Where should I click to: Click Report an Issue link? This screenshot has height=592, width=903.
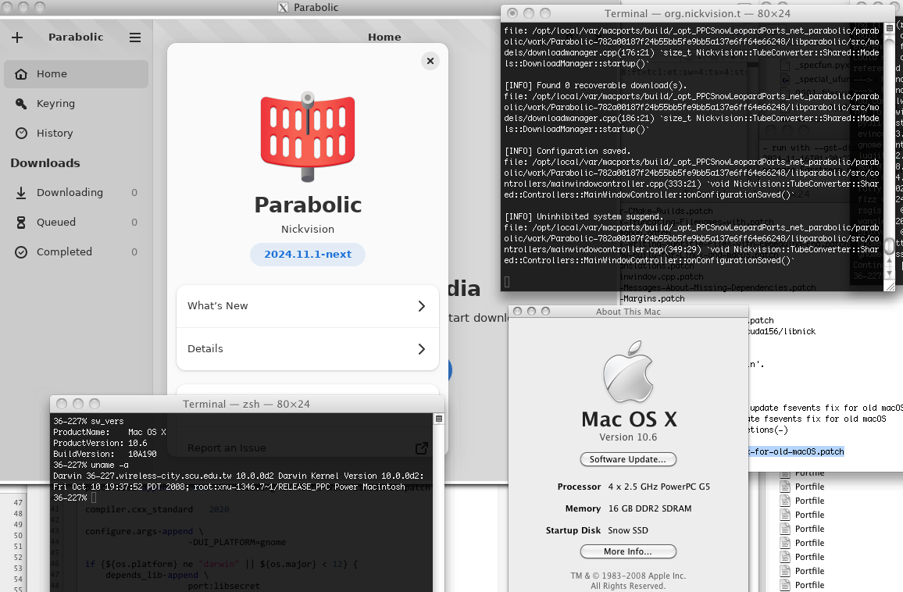(227, 448)
